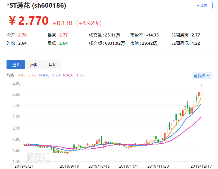Click the change percentage (+4.92%)

pos(89,23)
